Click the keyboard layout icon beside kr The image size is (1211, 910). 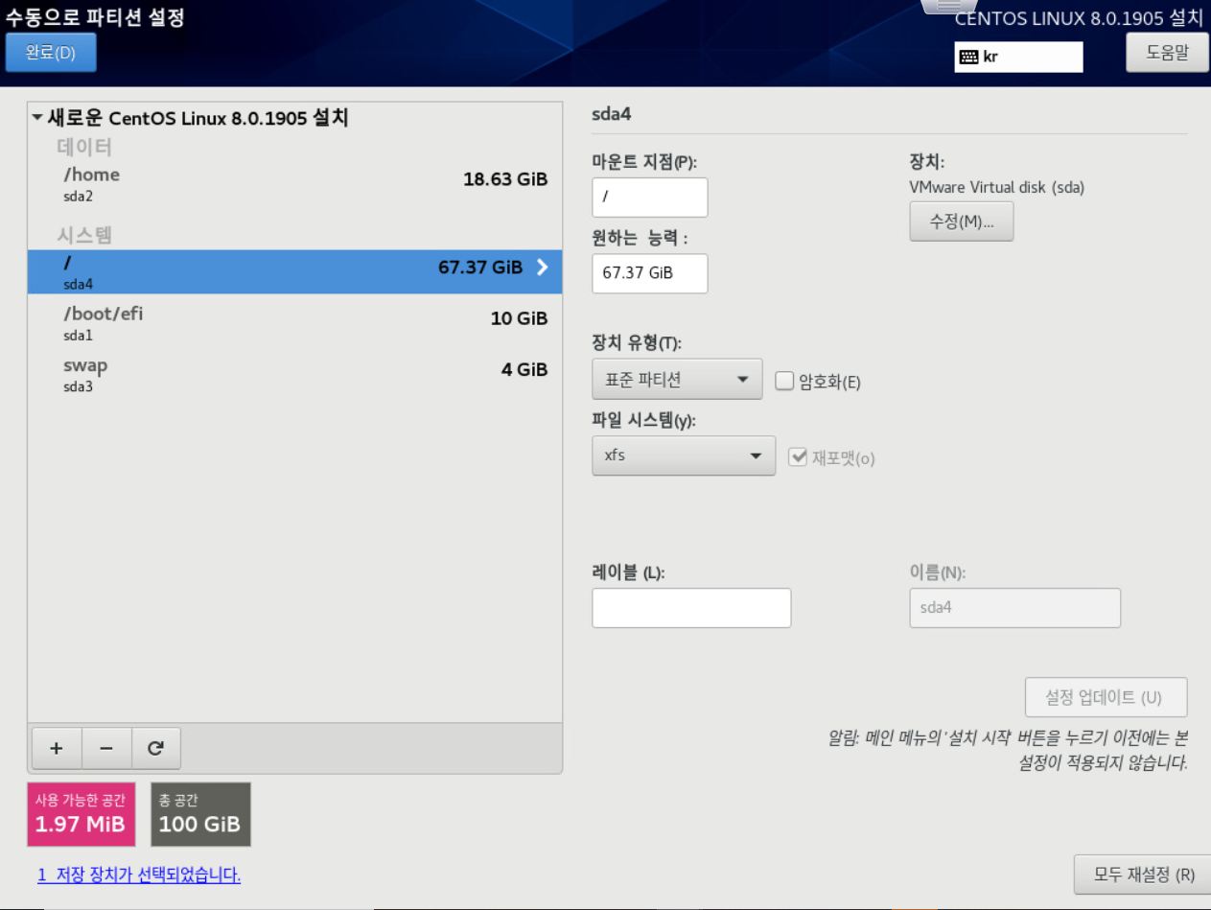[968, 57]
